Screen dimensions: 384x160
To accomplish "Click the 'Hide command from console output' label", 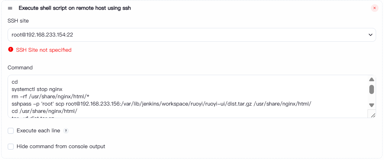I will 61,146.
